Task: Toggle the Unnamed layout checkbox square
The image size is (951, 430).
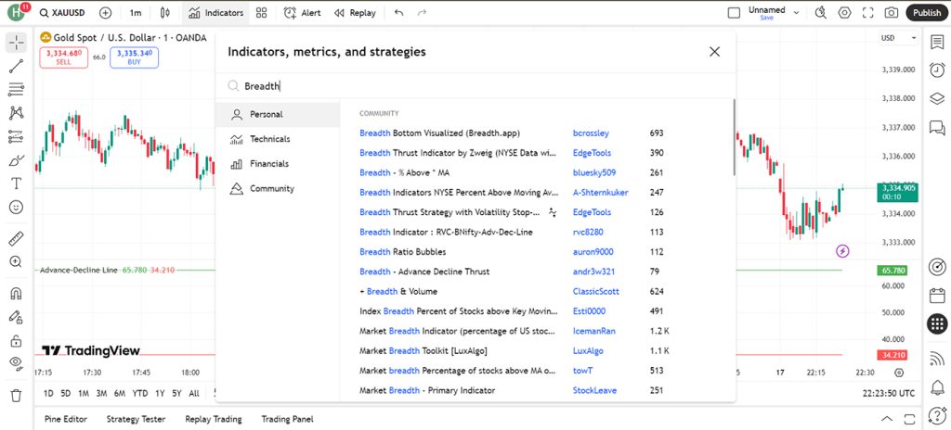Action: [734, 13]
